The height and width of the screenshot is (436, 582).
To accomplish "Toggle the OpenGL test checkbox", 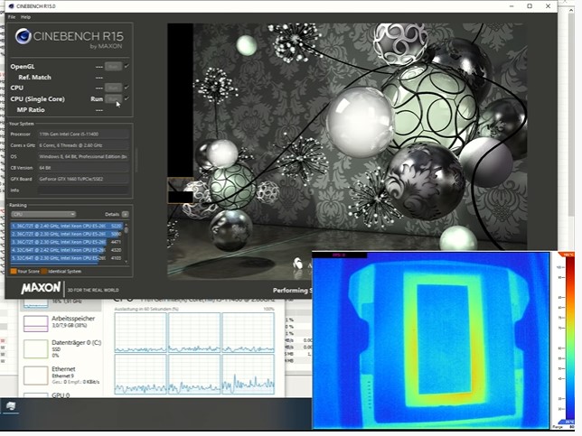I will coord(127,67).
